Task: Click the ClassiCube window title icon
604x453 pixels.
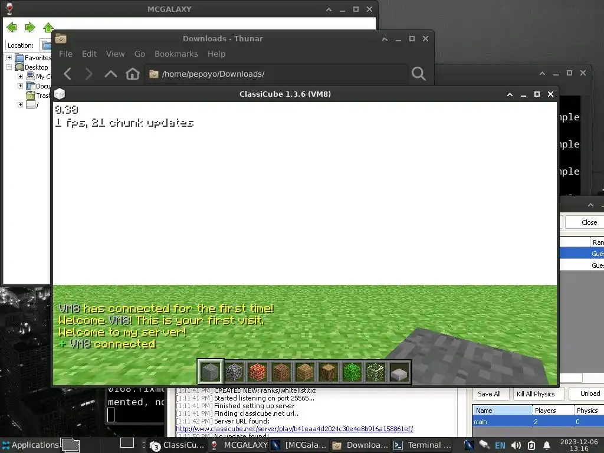Action: pyautogui.click(x=60, y=94)
